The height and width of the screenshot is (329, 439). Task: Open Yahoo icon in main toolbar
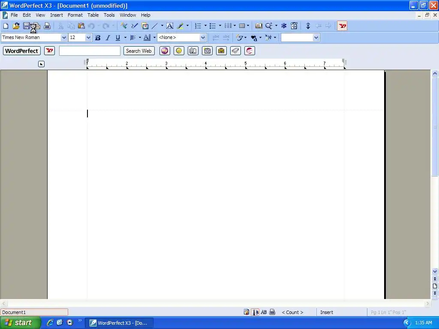tap(342, 26)
